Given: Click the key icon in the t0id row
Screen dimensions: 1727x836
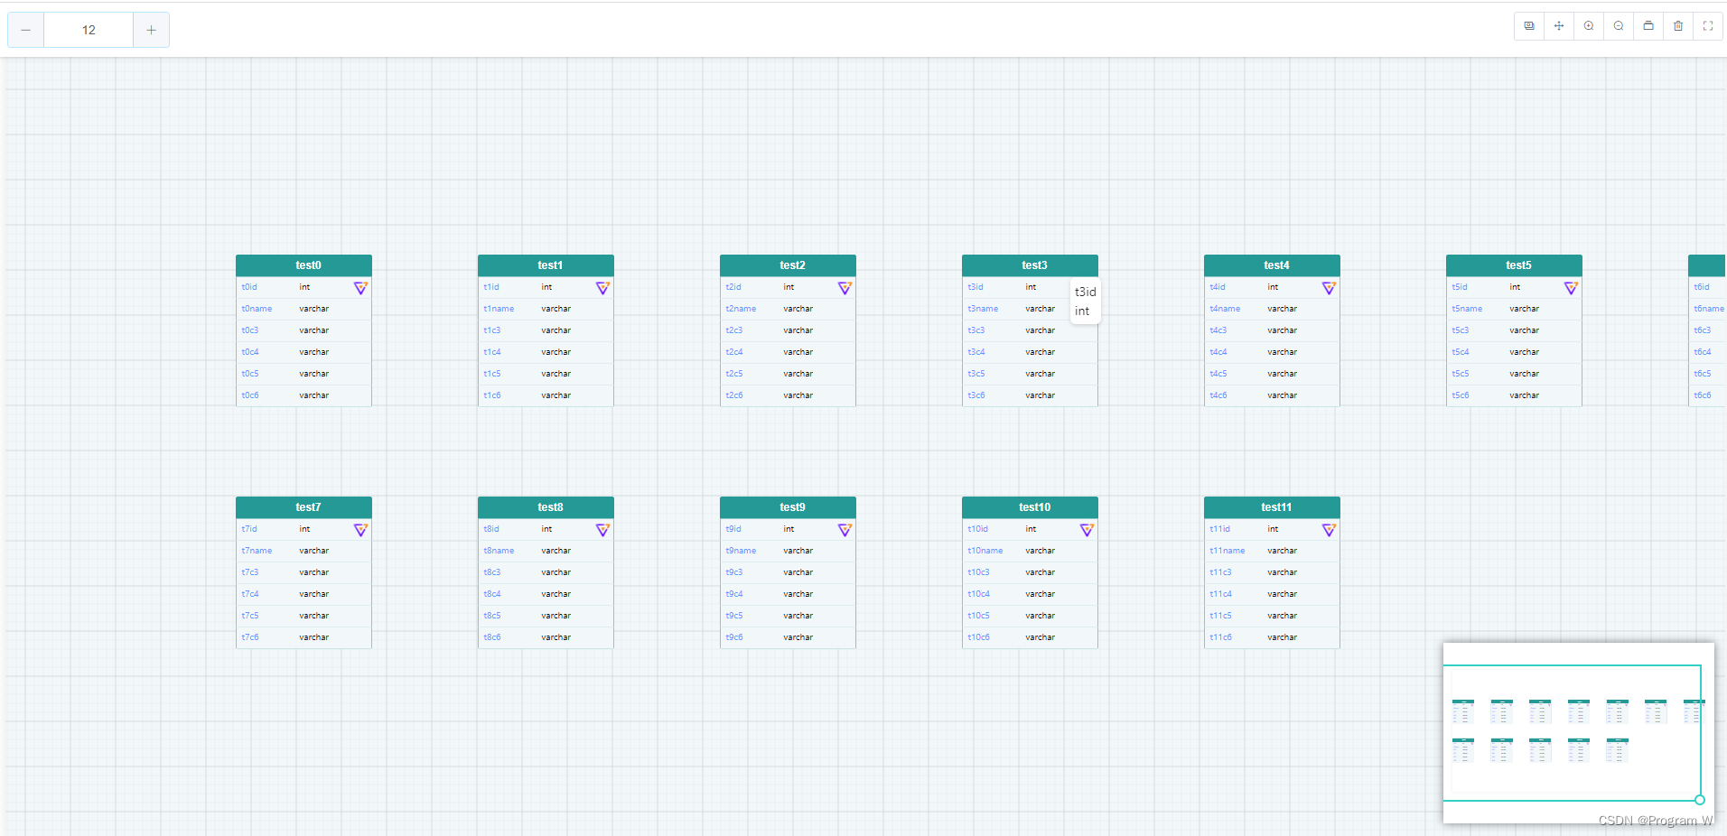Looking at the screenshot, I should coord(360,288).
